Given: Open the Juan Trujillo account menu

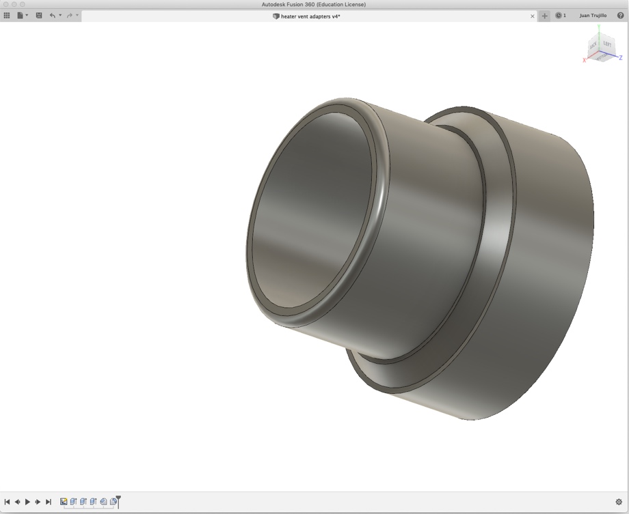Looking at the screenshot, I should click(x=593, y=16).
